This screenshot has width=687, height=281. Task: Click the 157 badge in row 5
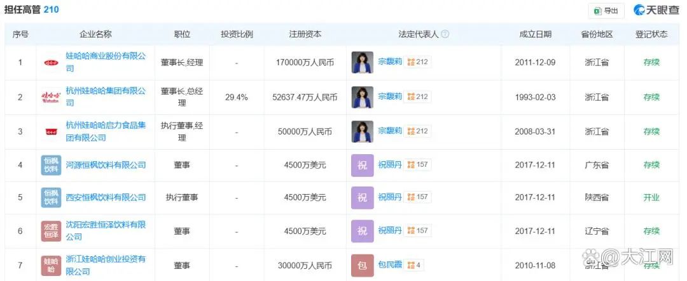point(417,197)
